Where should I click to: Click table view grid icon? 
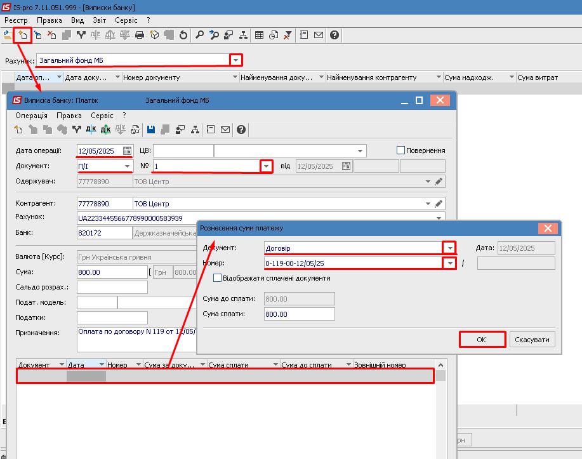coord(259,36)
